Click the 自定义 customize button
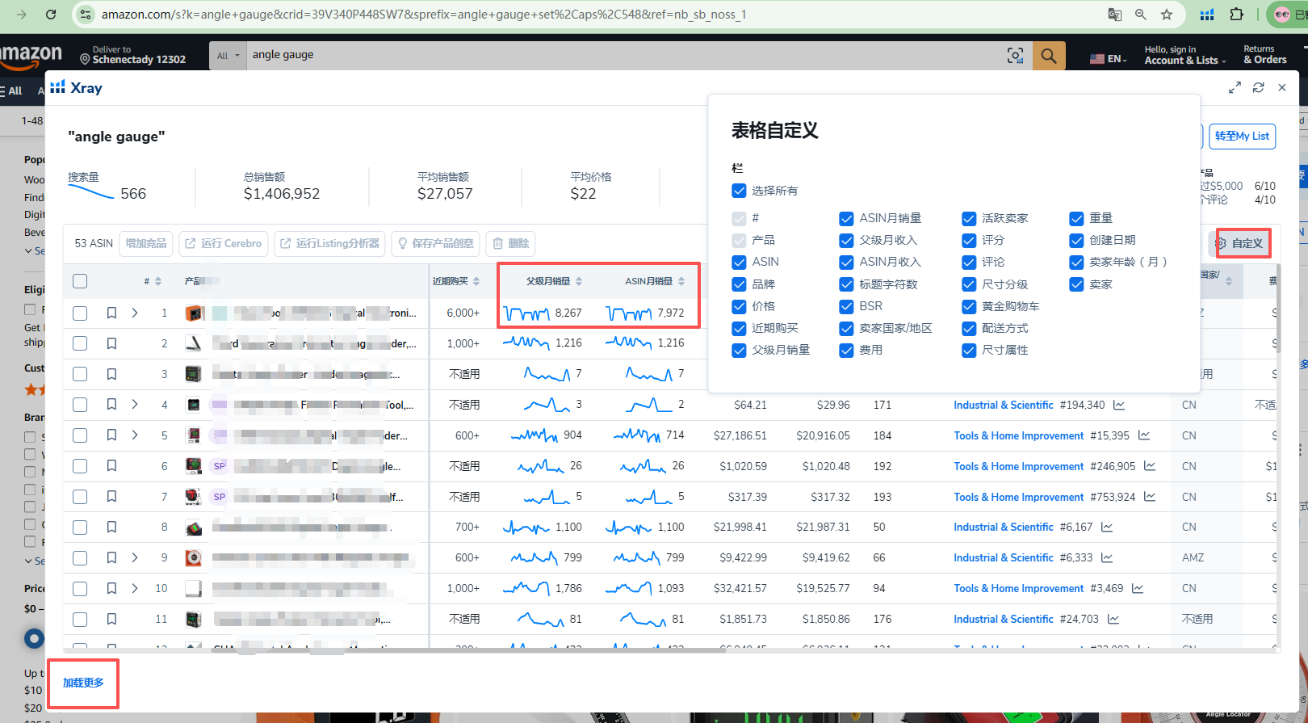The width and height of the screenshot is (1308, 723). [x=1243, y=243]
